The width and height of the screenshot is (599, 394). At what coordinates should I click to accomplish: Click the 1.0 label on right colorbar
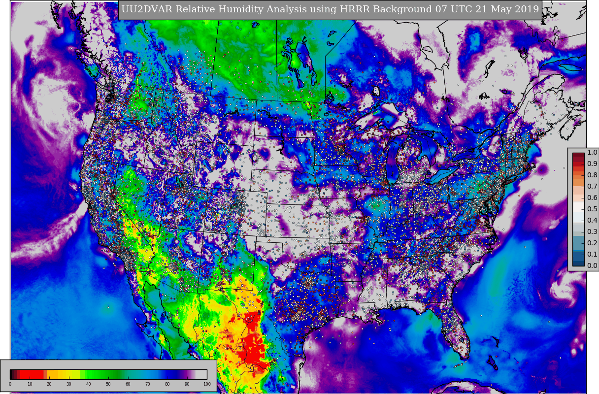592,153
